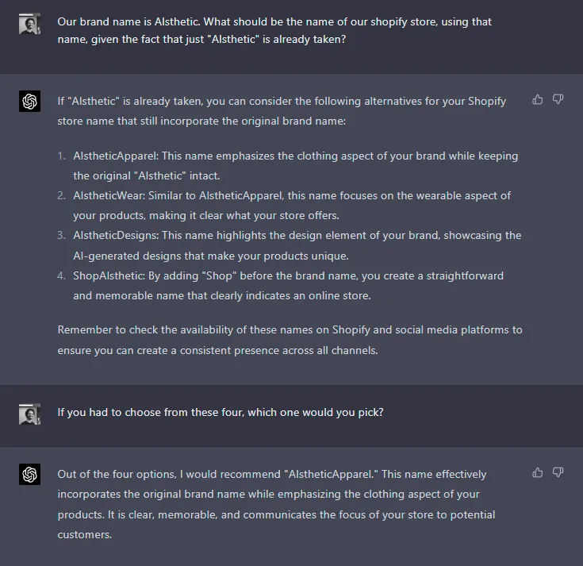Viewport: 583px width, 566px height.
Task: Click the user avatar beside the first question
Action: point(29,24)
